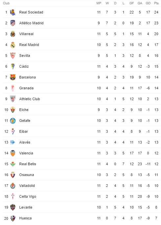Click the MP column header
This screenshot has width=161, height=225.
[99, 3]
